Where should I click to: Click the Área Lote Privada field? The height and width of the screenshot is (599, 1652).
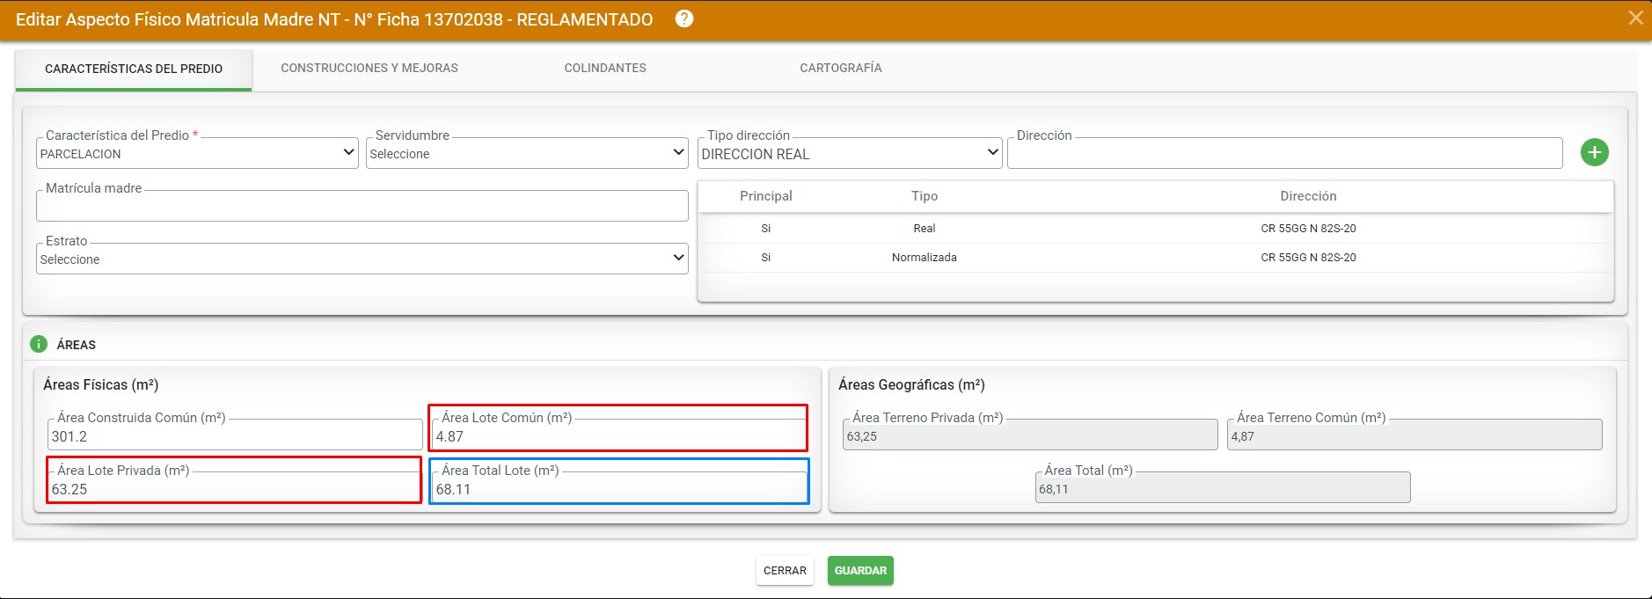235,488
